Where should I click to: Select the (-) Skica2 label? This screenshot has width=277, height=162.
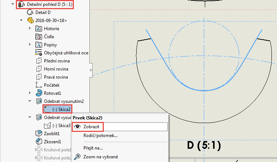[61, 109]
